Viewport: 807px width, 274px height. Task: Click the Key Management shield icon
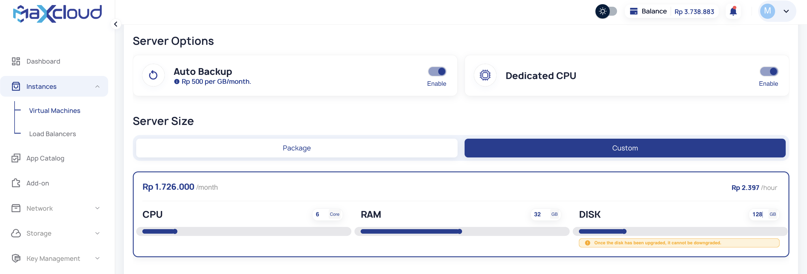tap(16, 258)
